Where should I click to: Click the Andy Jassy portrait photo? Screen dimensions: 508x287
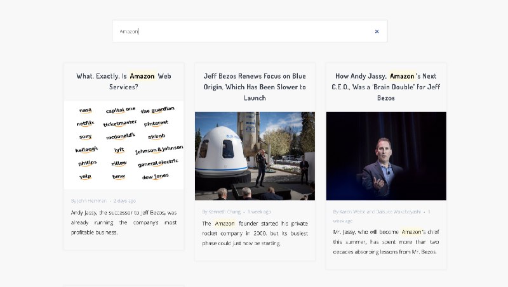pos(386,156)
